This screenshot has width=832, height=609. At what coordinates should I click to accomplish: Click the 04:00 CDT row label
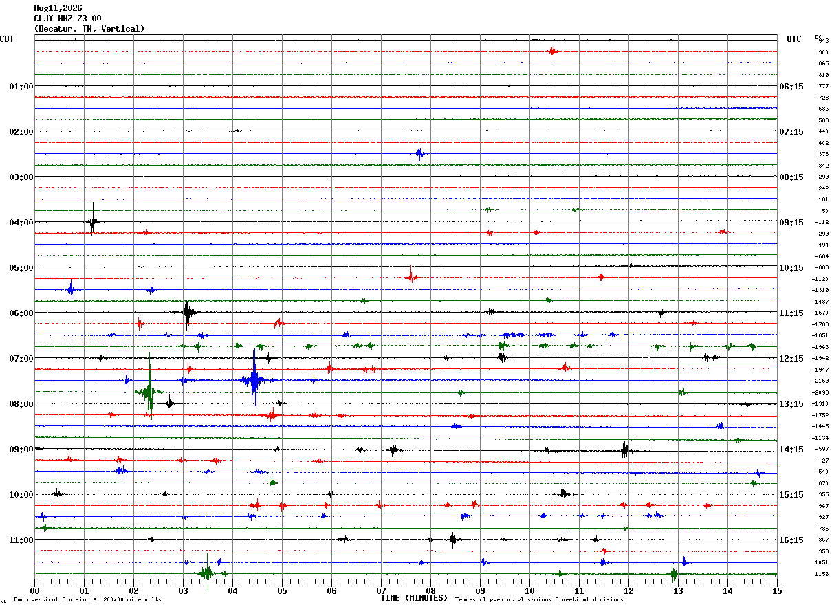pyautogui.click(x=21, y=223)
